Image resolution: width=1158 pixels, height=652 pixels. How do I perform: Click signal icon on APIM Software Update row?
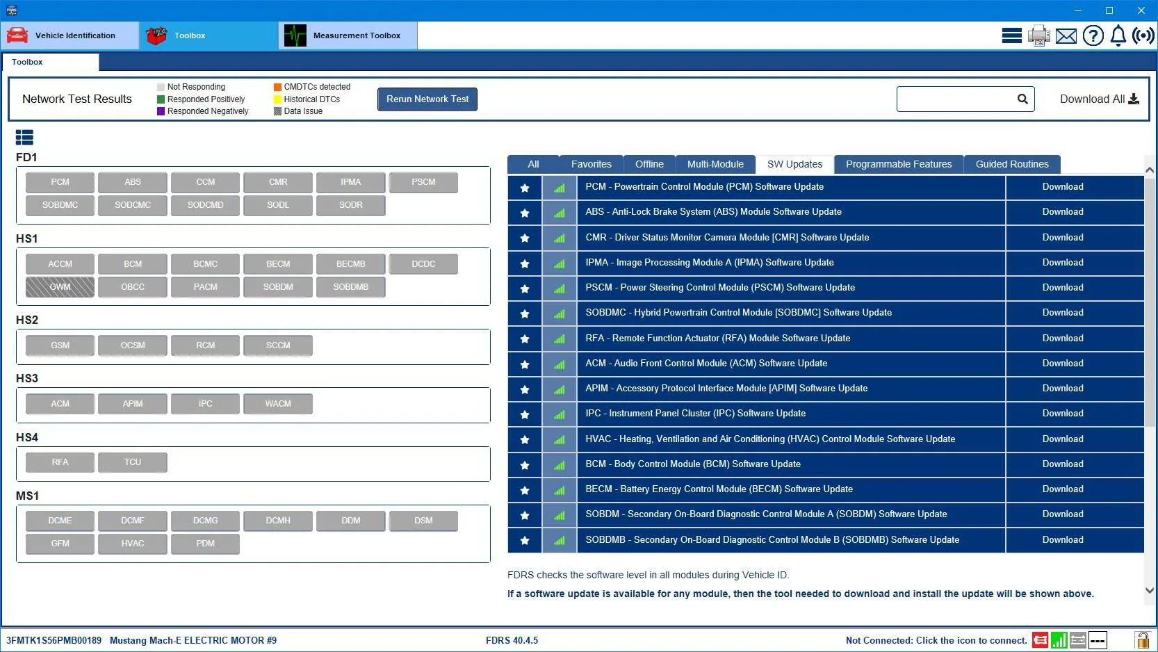click(560, 389)
